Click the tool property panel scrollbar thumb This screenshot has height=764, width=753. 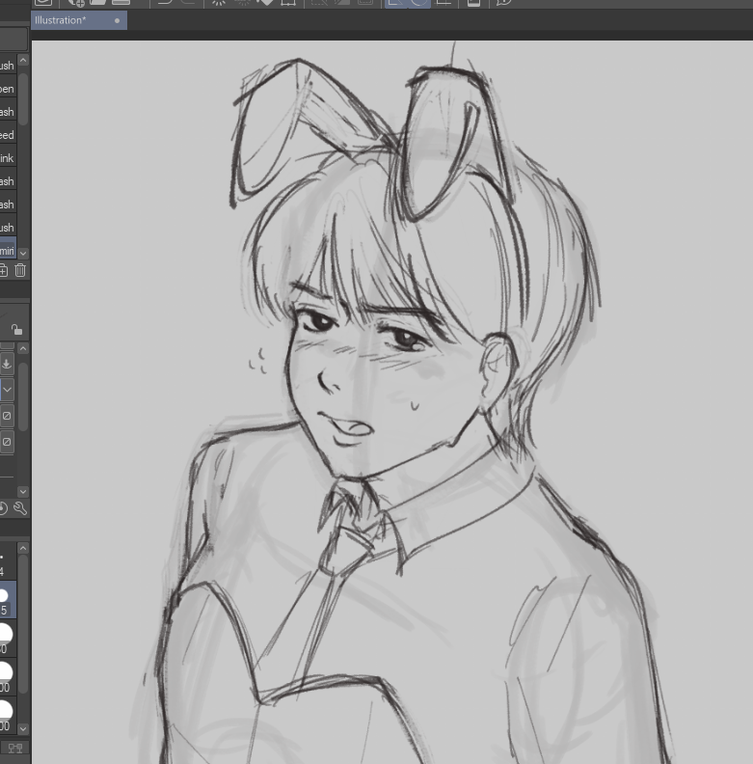click(x=23, y=396)
